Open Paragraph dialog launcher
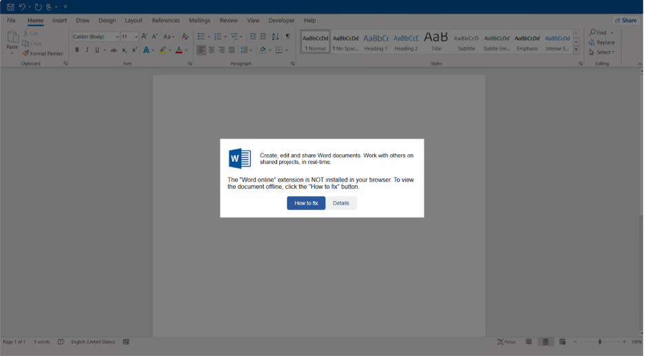The height and width of the screenshot is (356, 645). coord(292,64)
